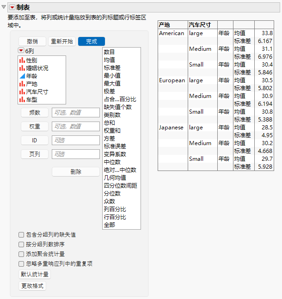This screenshot has height=299, width=282.
Task: Click the 删除 button
Action: (x=76, y=172)
